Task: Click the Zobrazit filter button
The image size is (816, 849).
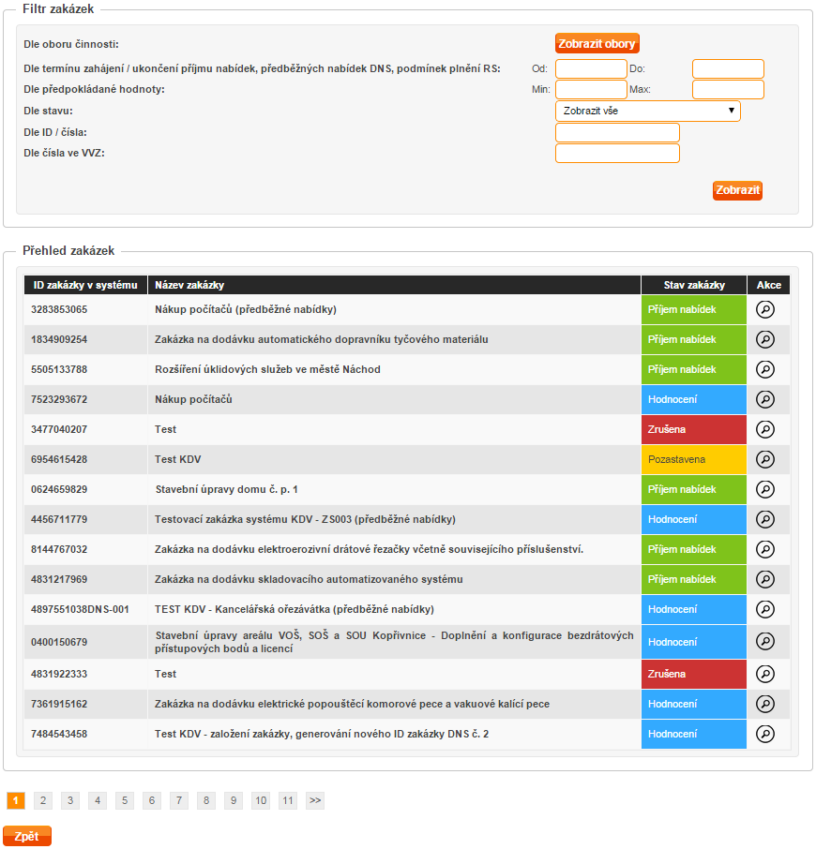Action: [x=737, y=190]
